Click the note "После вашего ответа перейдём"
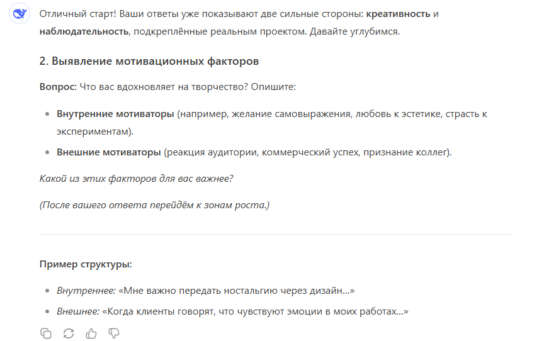The width and height of the screenshot is (539, 341). point(154,205)
